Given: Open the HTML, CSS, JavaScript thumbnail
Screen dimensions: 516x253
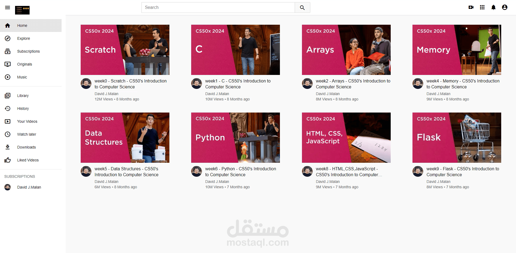Looking at the screenshot, I should tap(346, 138).
